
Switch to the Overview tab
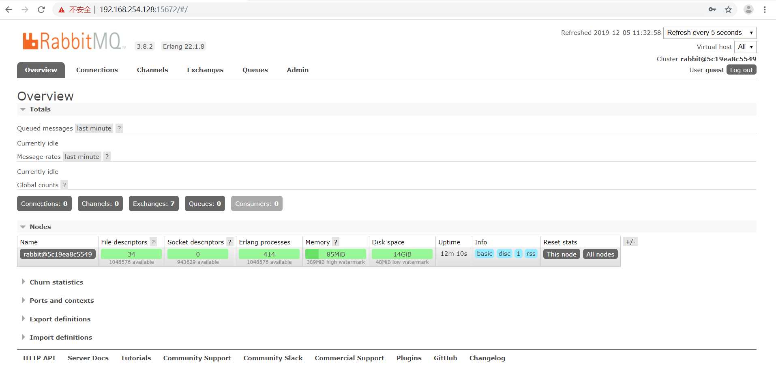click(41, 70)
